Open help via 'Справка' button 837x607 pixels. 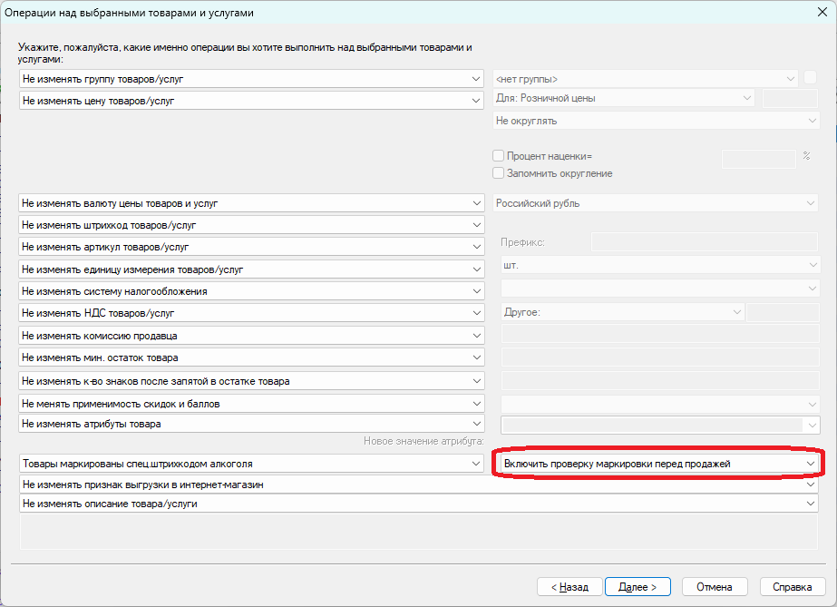[793, 587]
